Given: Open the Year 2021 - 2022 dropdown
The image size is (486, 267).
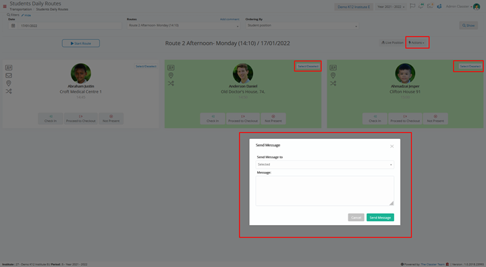Looking at the screenshot, I should point(391,7).
